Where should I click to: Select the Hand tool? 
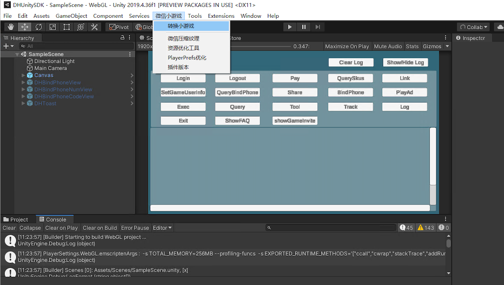click(11, 27)
